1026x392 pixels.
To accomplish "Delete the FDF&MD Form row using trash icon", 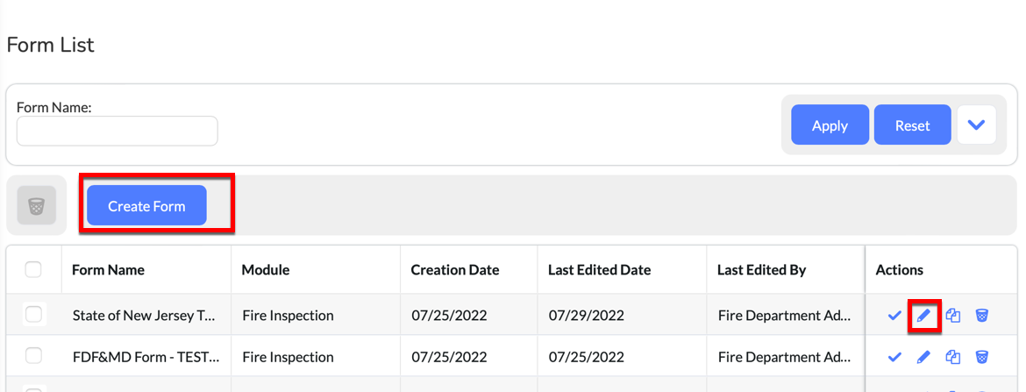I will pos(981,357).
